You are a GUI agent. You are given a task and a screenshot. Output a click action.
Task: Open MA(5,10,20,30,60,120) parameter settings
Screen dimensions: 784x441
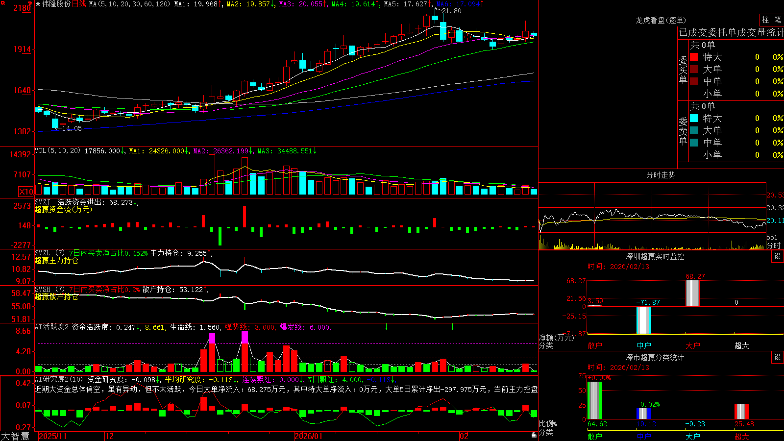(129, 4)
